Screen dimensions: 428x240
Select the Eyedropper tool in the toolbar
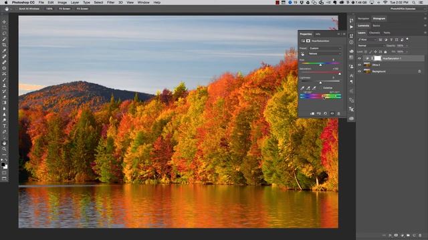(4, 51)
